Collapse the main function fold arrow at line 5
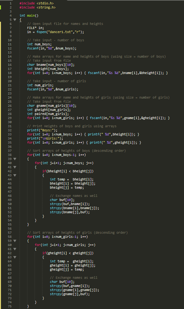The width and height of the screenshot is (184, 309). pyautogui.click(x=15, y=20)
